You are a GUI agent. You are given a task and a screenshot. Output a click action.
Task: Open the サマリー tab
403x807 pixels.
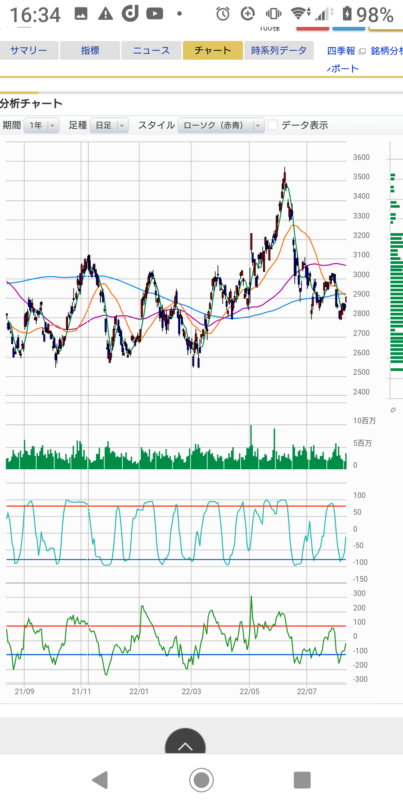tap(29, 50)
